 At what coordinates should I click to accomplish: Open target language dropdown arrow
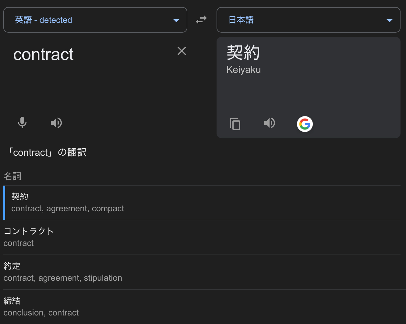pyautogui.click(x=389, y=20)
